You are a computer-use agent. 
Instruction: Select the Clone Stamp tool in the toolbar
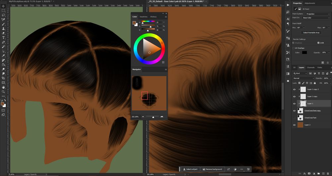click(3, 28)
